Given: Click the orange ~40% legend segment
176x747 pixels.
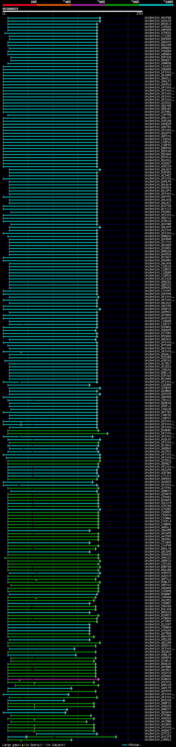Looking at the screenshot, I should click(x=54, y=5).
